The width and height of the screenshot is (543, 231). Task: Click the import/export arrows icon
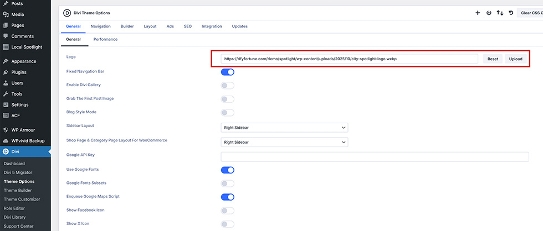(500, 13)
